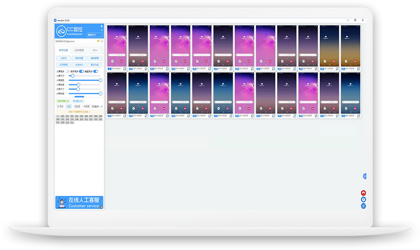Select device number 280 in the device list
This screenshot has height=250, width=420.
pyautogui.click(x=63, y=116)
